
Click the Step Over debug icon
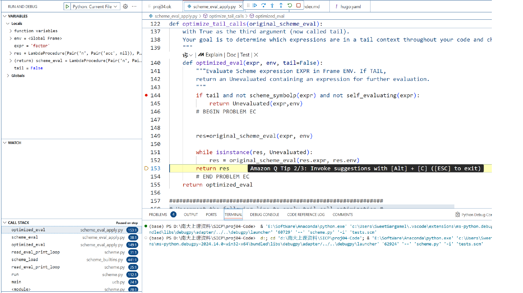[x=264, y=5]
